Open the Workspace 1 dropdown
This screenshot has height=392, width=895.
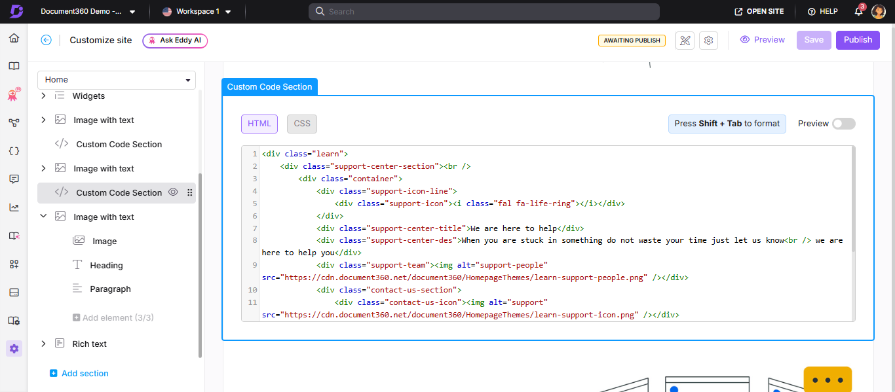tap(197, 12)
